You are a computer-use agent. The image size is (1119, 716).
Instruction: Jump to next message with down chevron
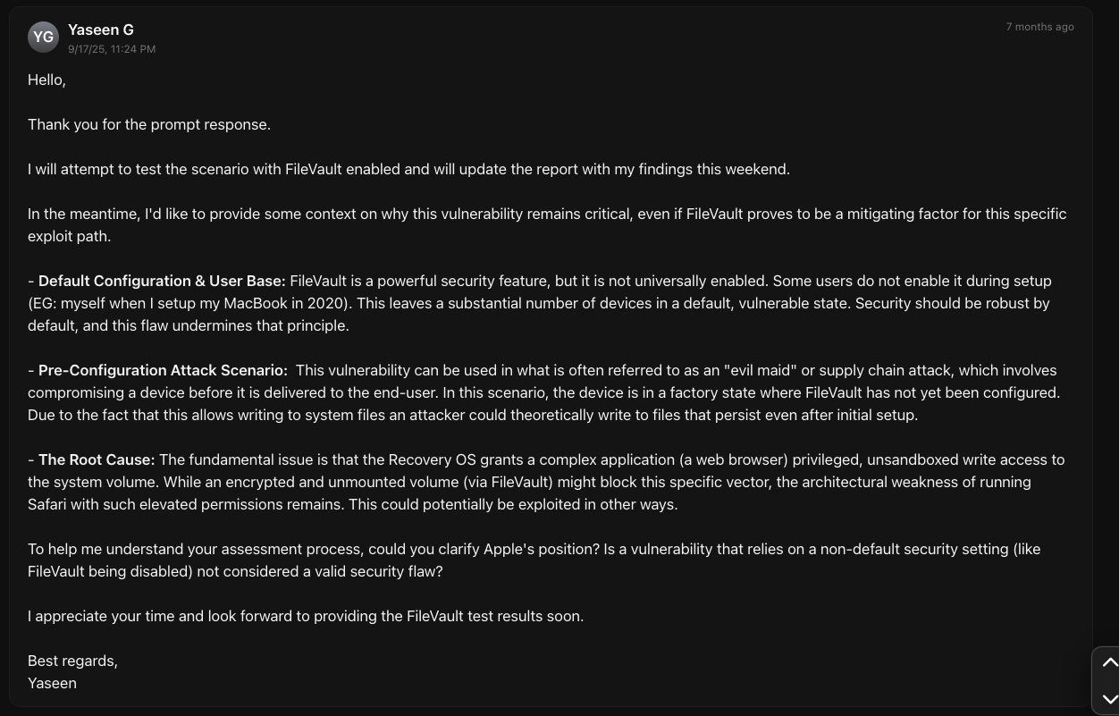point(1109,699)
